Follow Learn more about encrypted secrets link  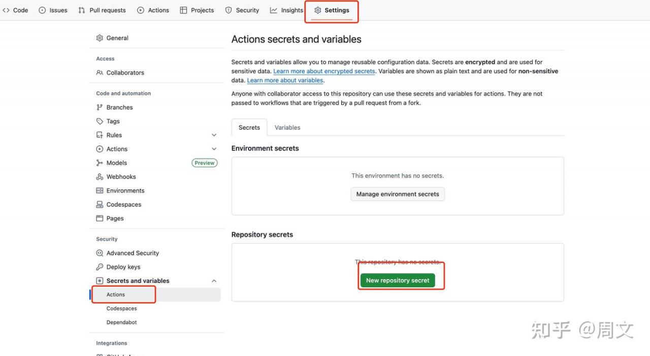coord(324,71)
